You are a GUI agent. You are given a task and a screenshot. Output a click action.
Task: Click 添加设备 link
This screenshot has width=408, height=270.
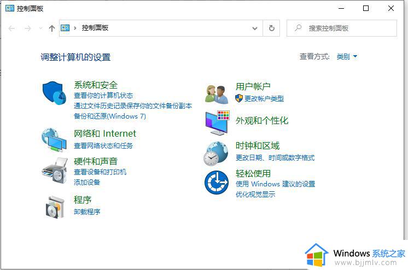[x=87, y=183]
